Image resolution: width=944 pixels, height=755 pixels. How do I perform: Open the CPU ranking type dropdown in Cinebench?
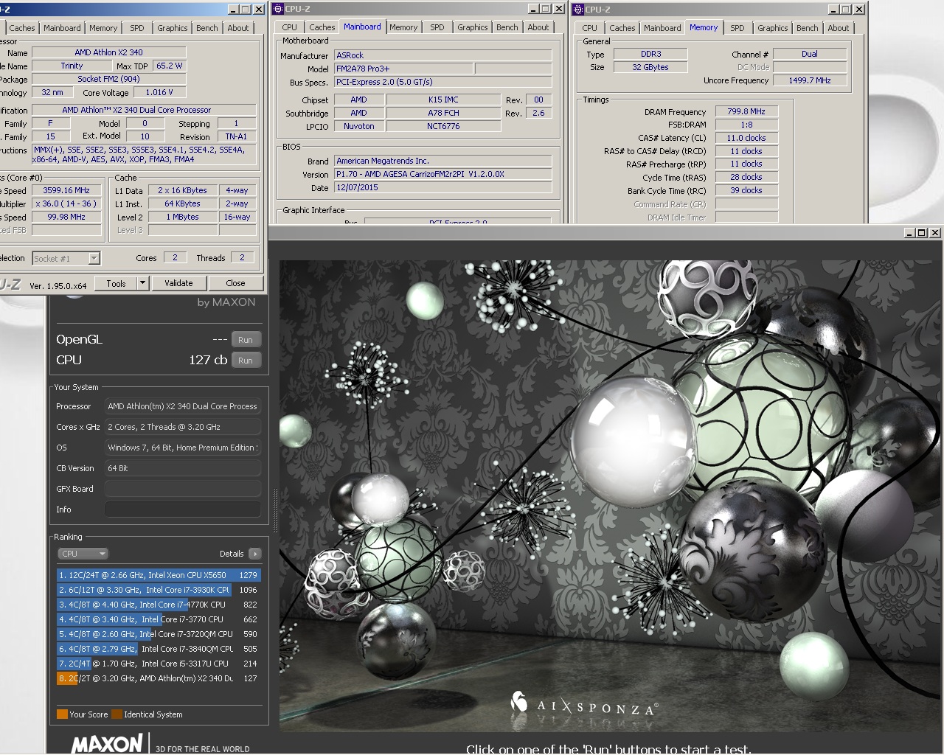point(83,554)
